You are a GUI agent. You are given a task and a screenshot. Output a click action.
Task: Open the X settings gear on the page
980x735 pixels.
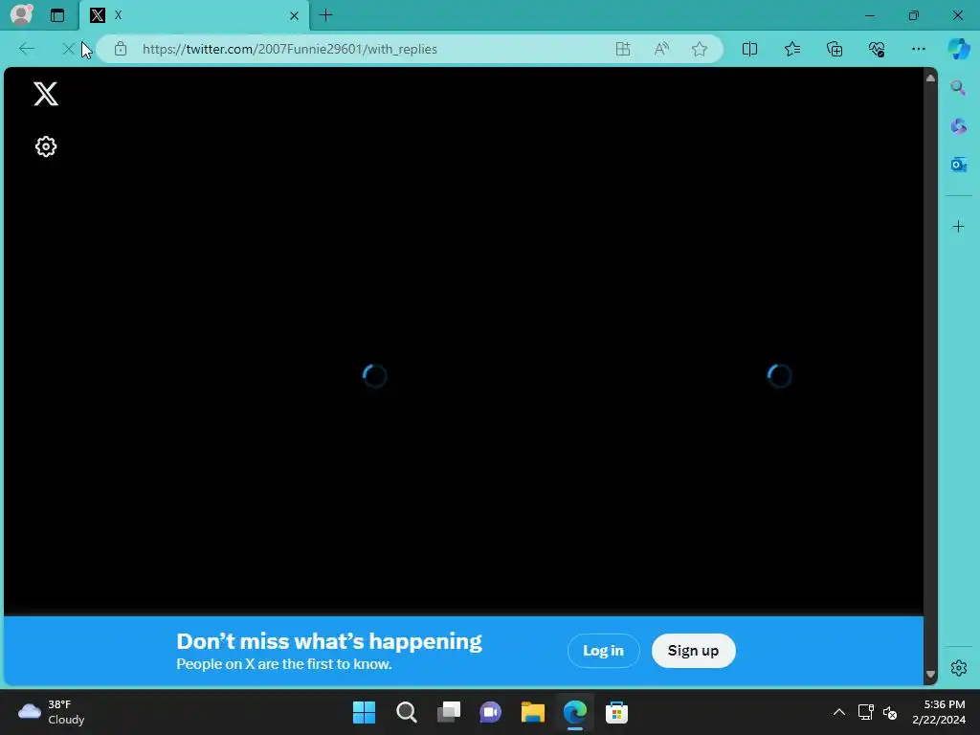click(x=46, y=146)
